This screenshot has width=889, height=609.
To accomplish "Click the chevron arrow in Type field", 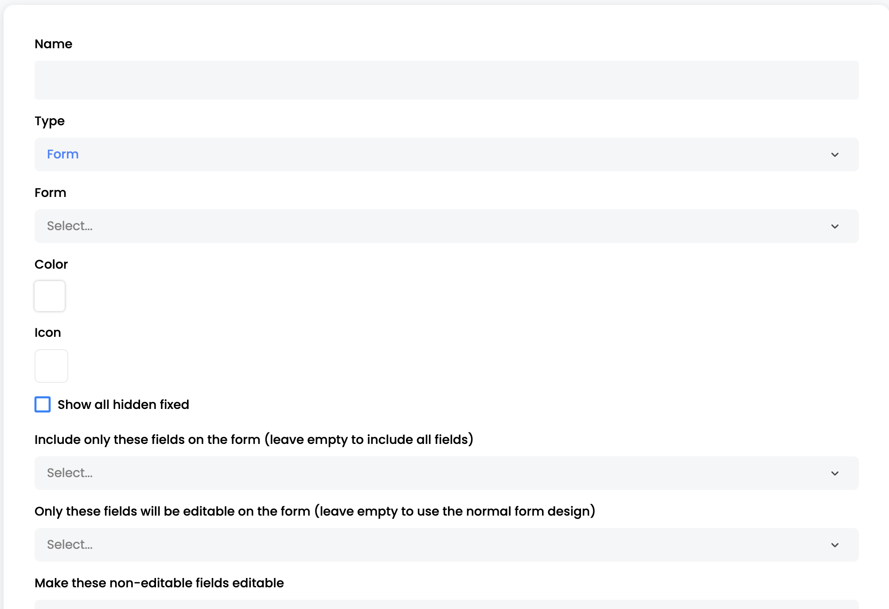I will coord(834,154).
